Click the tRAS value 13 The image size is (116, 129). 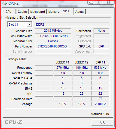click(x=63, y=88)
